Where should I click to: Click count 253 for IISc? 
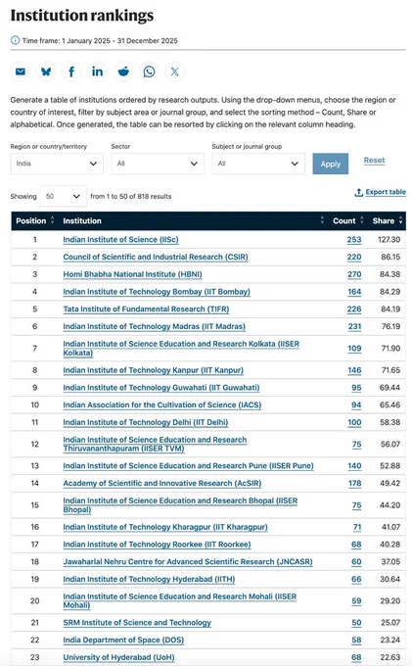[354, 240]
